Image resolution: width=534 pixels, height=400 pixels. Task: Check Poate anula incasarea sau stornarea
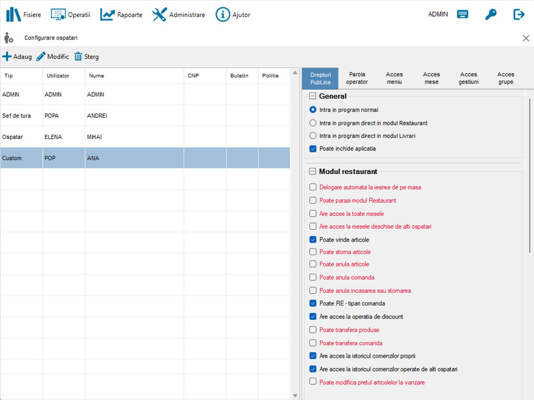click(313, 291)
